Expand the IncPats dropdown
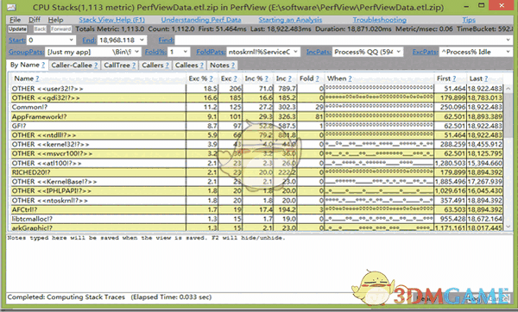 399,52
